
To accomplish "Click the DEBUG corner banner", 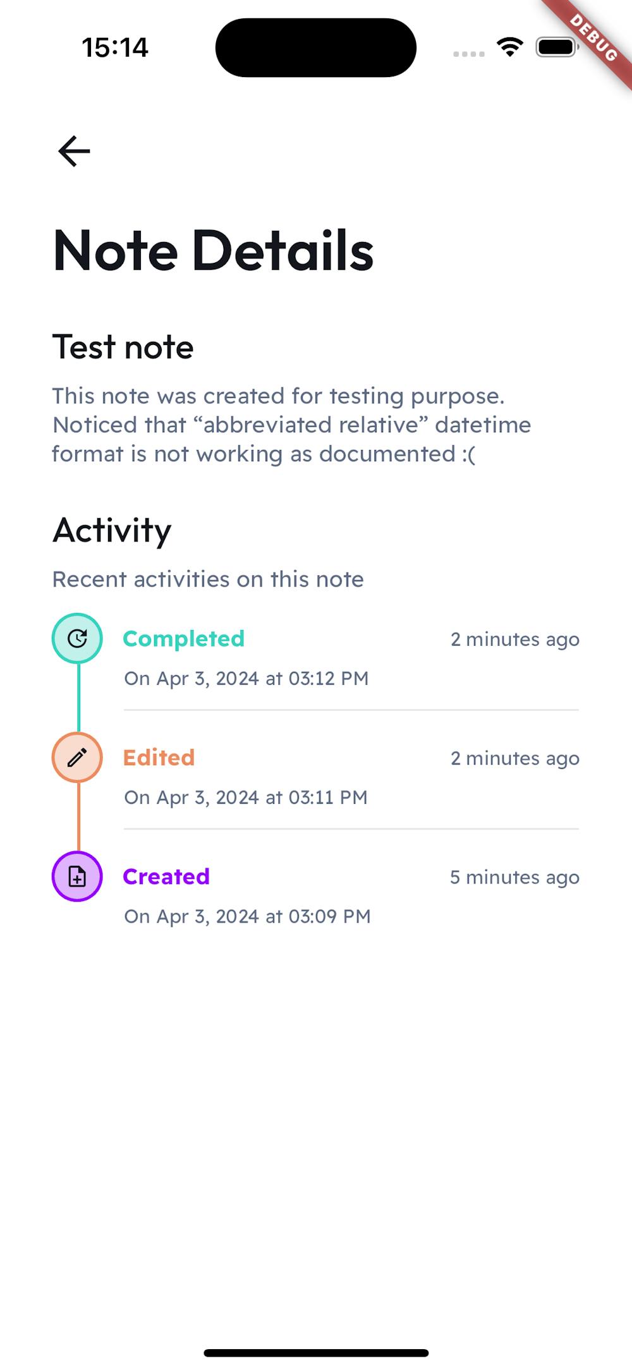I will click(x=594, y=38).
